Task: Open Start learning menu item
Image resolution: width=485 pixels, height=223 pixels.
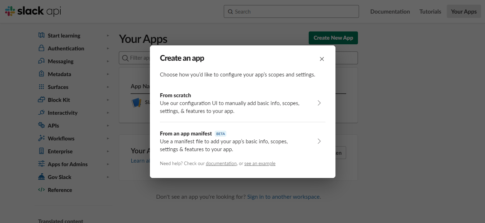Action: [x=64, y=35]
